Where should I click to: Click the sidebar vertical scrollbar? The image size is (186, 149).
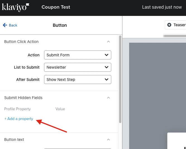[x=120, y=79]
